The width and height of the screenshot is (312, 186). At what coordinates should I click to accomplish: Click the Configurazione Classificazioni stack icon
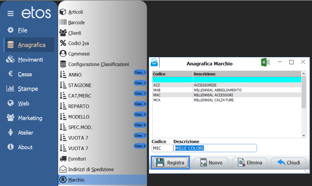pyautogui.click(x=63, y=64)
